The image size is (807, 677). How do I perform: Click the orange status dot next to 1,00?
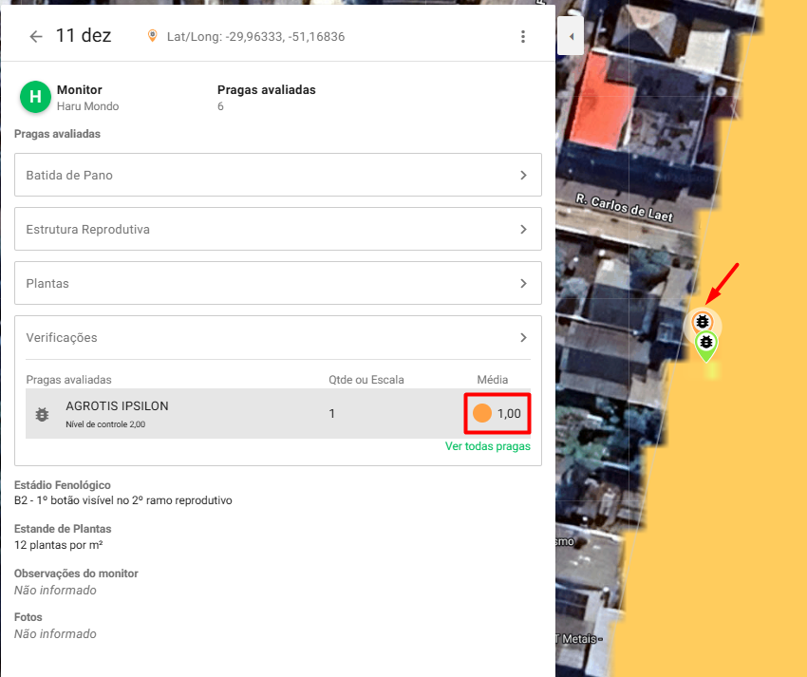(482, 413)
